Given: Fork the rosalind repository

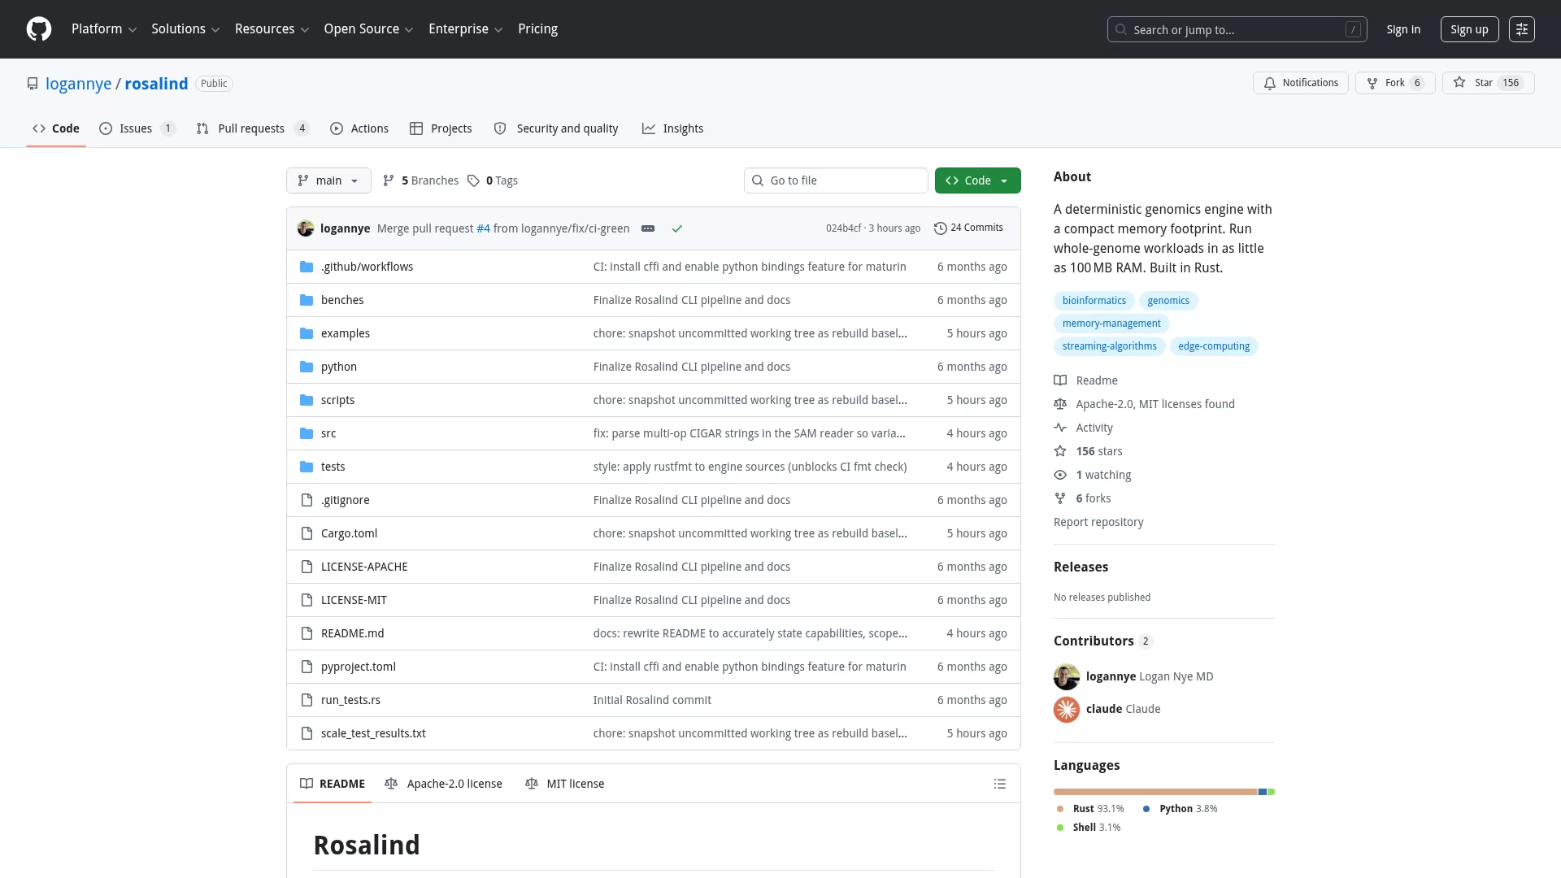Looking at the screenshot, I should click(x=1395, y=83).
